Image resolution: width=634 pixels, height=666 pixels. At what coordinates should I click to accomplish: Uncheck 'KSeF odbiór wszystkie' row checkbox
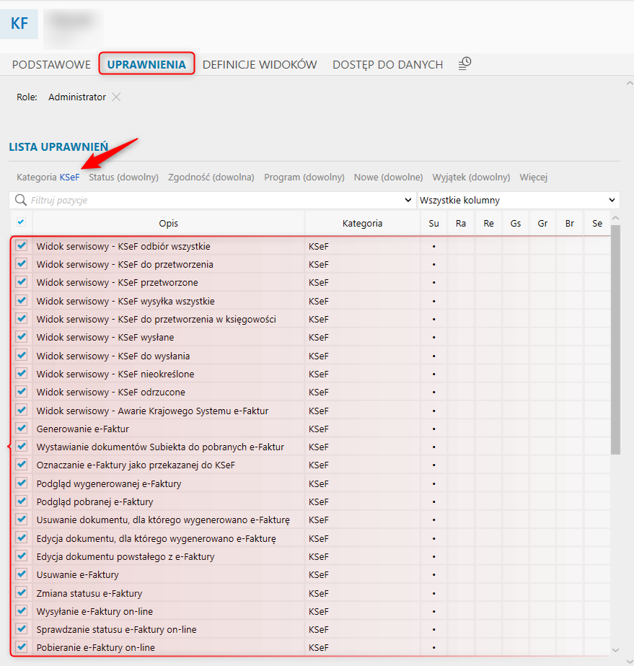[21, 245]
